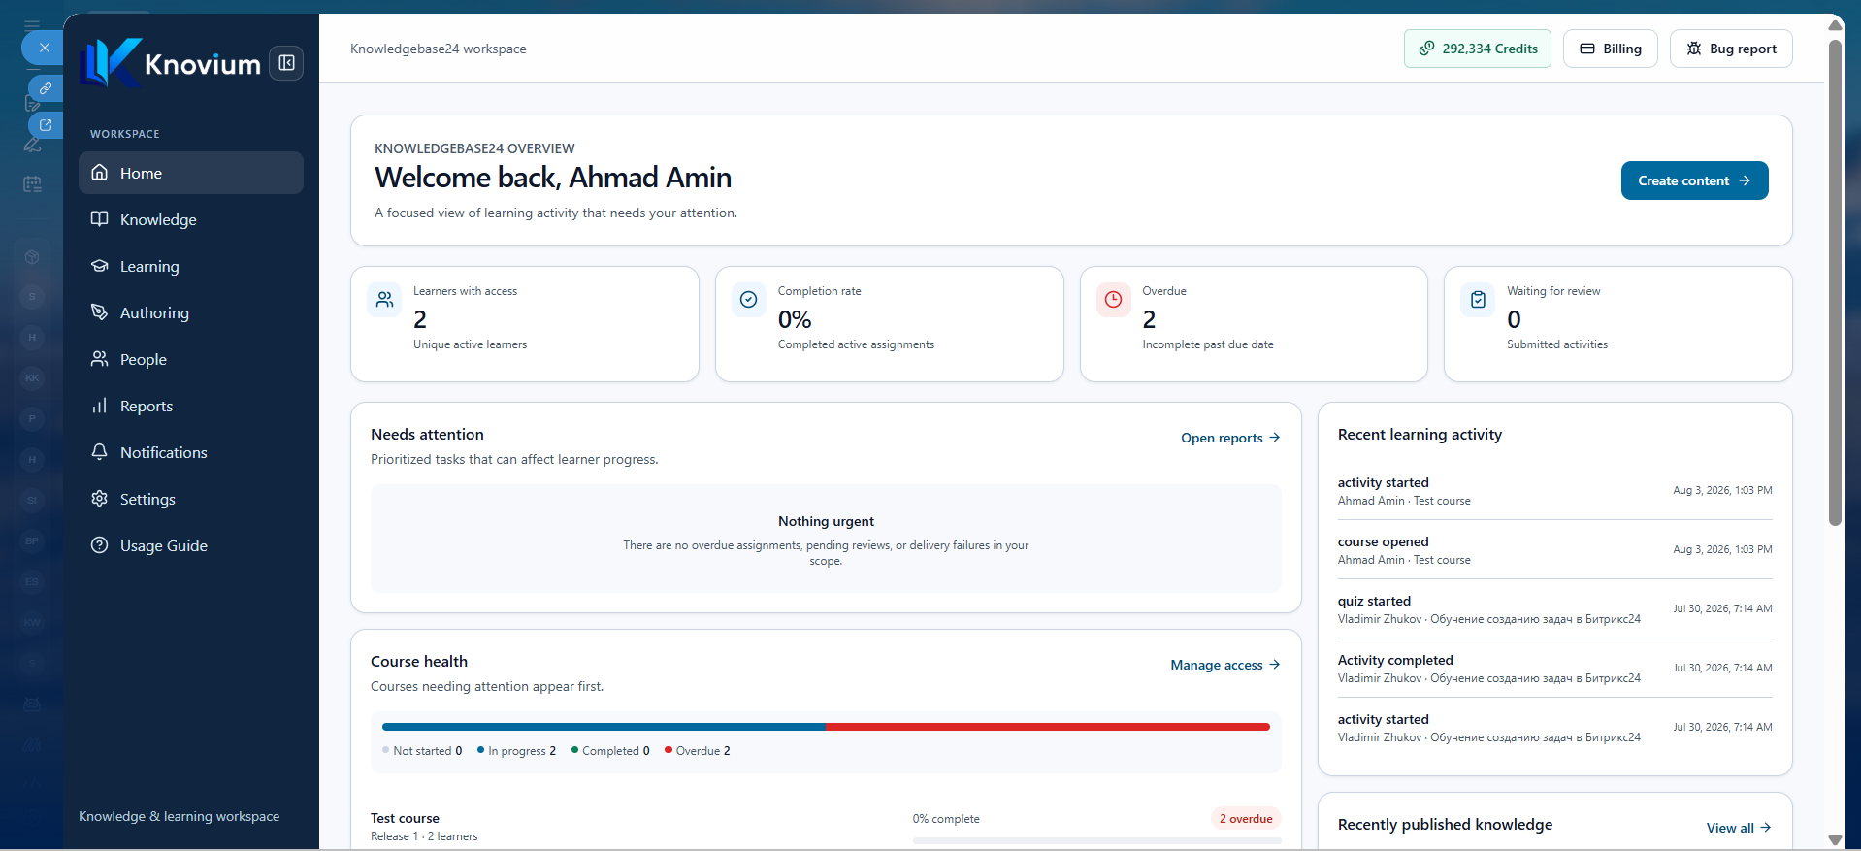
Task: Click the Knovium logo
Action: (x=171, y=63)
